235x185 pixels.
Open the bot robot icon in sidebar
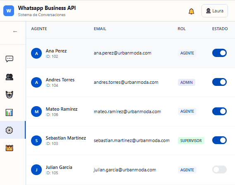click(10, 95)
